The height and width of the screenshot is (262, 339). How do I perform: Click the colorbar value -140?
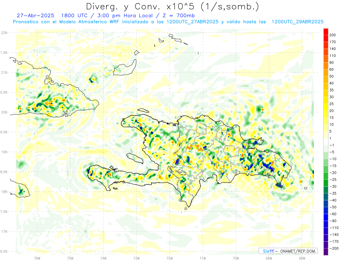coord(333,235)
